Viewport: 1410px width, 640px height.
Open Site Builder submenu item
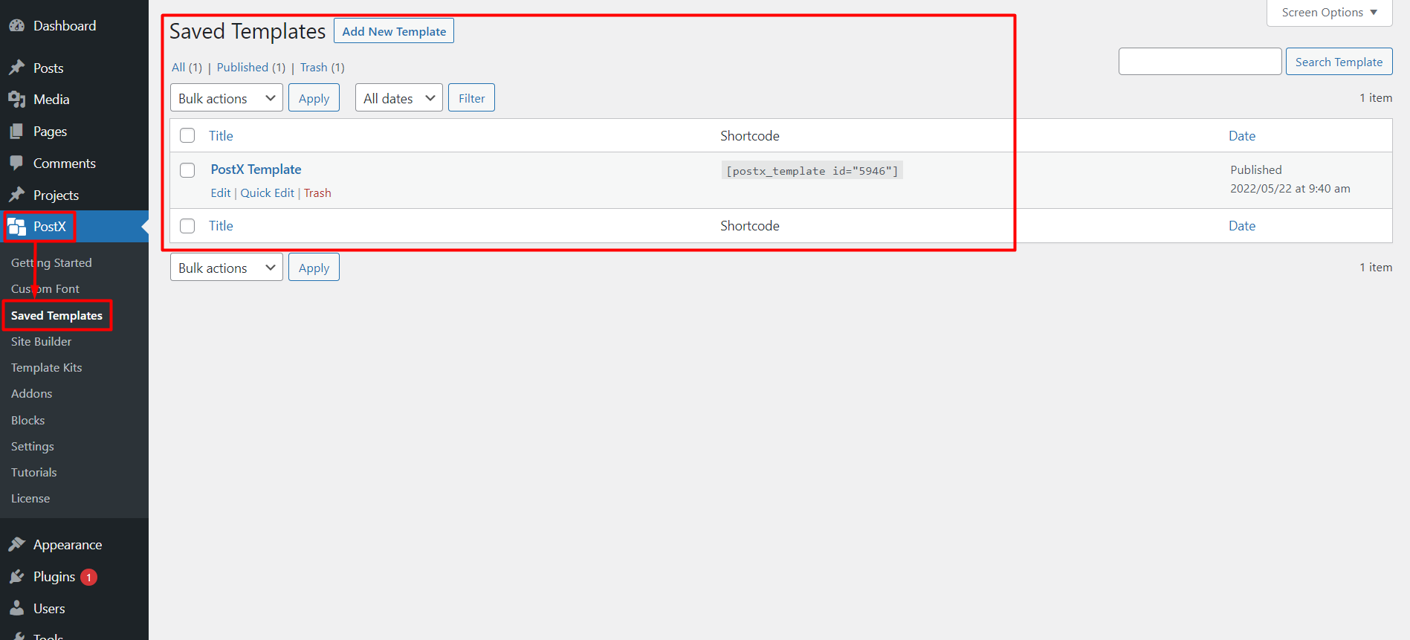click(x=42, y=342)
